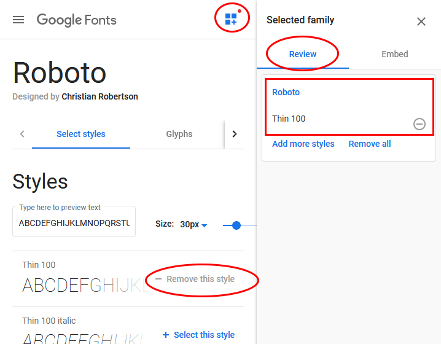Click the preview text input field
441x344 pixels.
74,223
